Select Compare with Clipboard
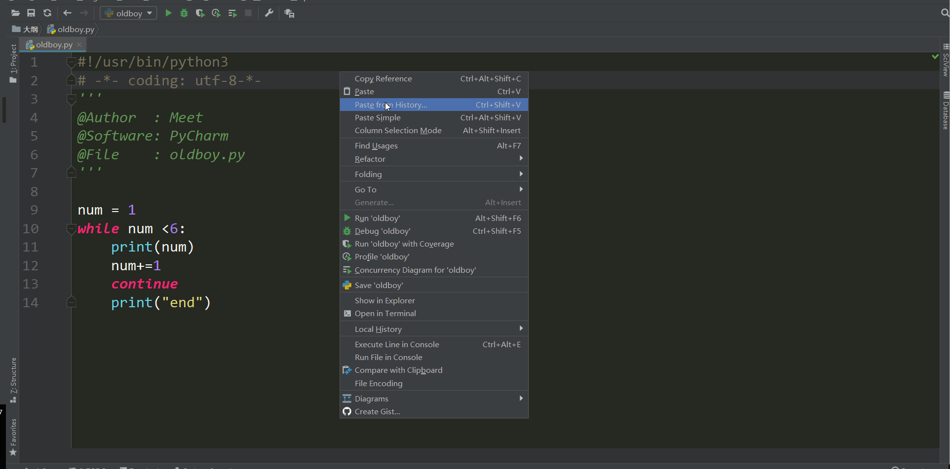The height and width of the screenshot is (469, 950). click(434, 370)
